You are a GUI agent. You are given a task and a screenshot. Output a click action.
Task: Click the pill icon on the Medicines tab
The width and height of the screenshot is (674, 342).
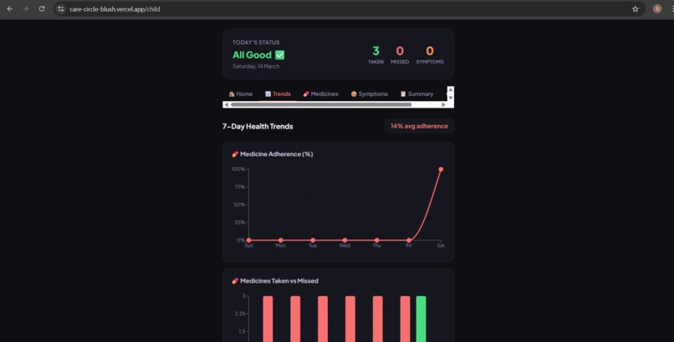tap(306, 94)
